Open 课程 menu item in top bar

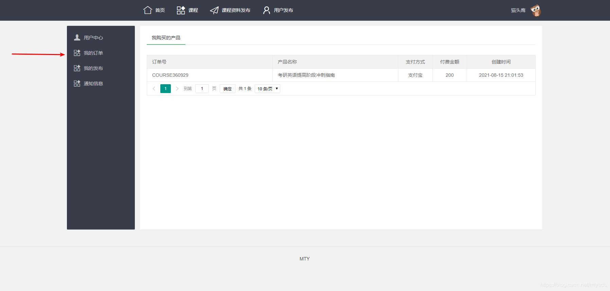pos(193,11)
